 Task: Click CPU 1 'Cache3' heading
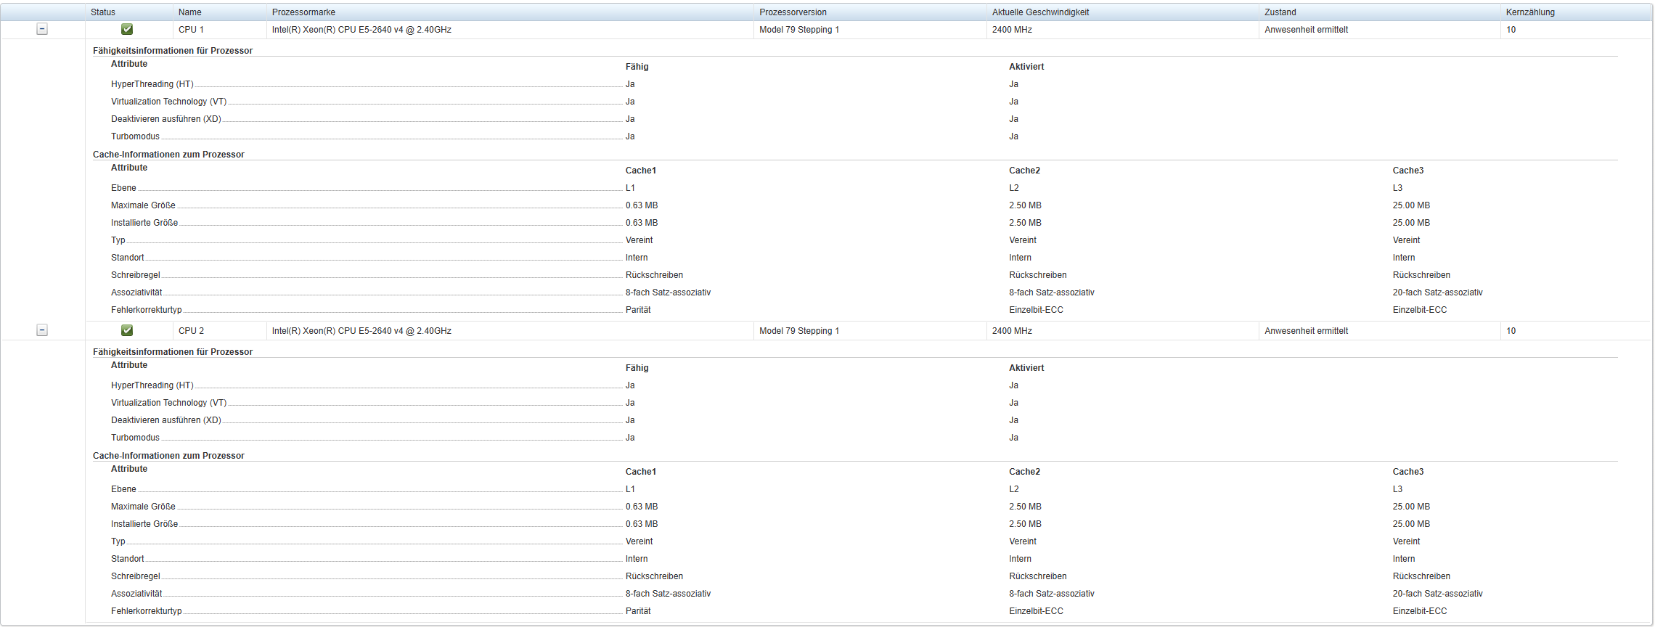tap(1408, 171)
